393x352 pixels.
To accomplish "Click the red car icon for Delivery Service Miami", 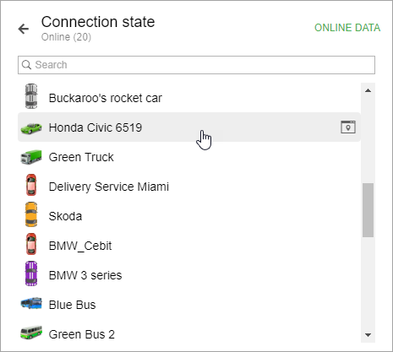I will 31,185.
